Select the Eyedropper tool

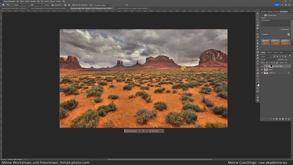[x=258, y=37]
